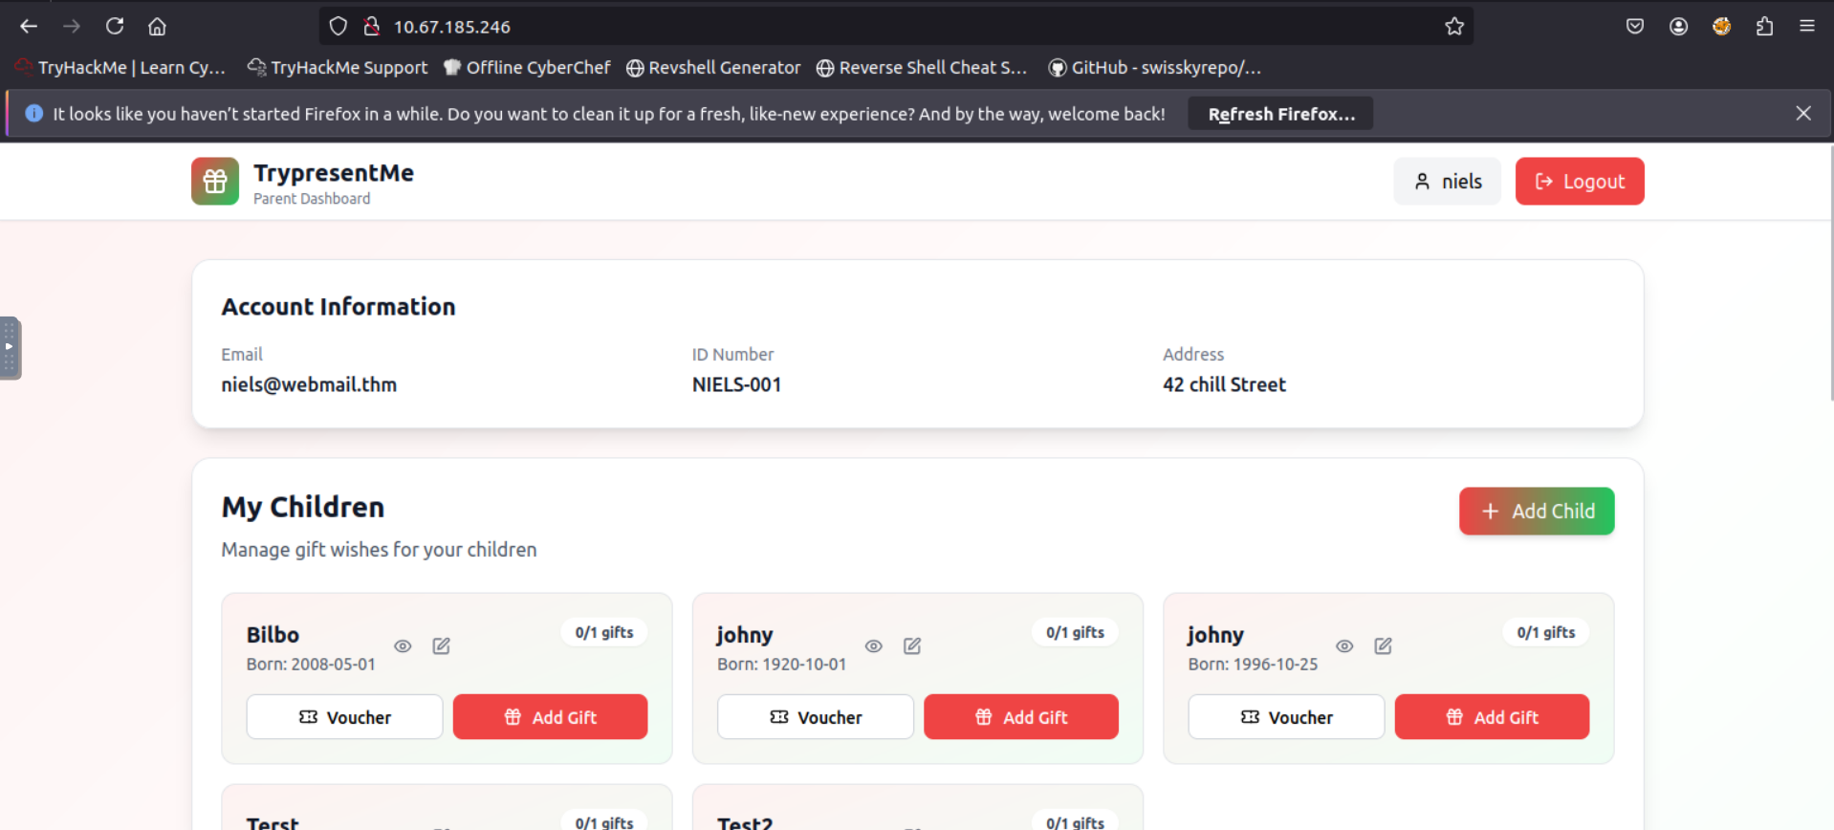The width and height of the screenshot is (1834, 830).
Task: Open the Revshell Generator bookmark
Action: point(713,68)
